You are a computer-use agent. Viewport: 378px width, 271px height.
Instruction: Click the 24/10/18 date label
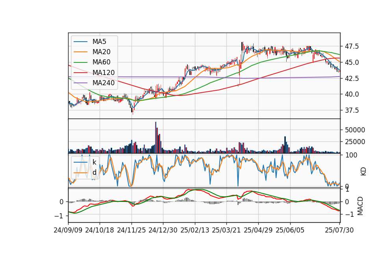coord(100,230)
